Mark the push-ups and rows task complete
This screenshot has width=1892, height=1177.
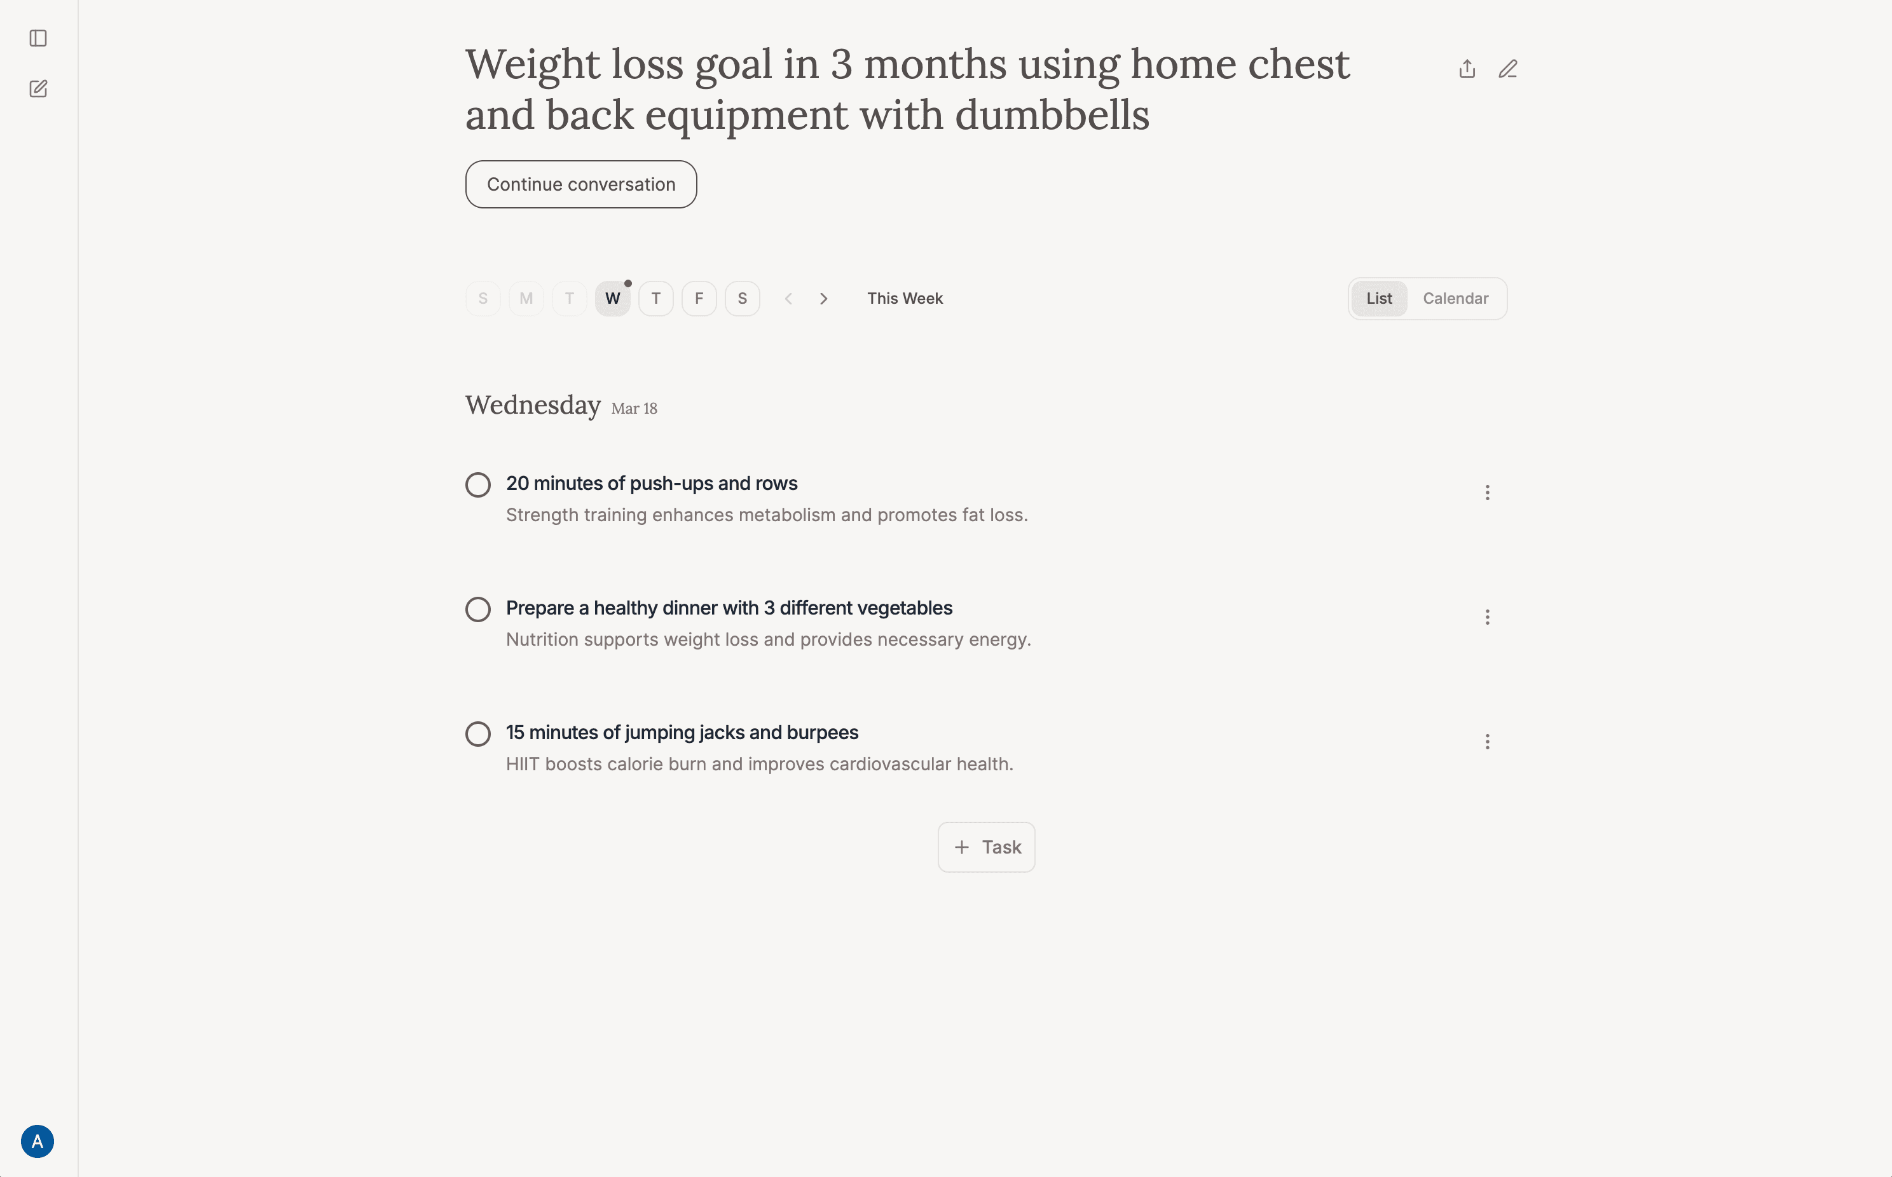[x=477, y=484]
